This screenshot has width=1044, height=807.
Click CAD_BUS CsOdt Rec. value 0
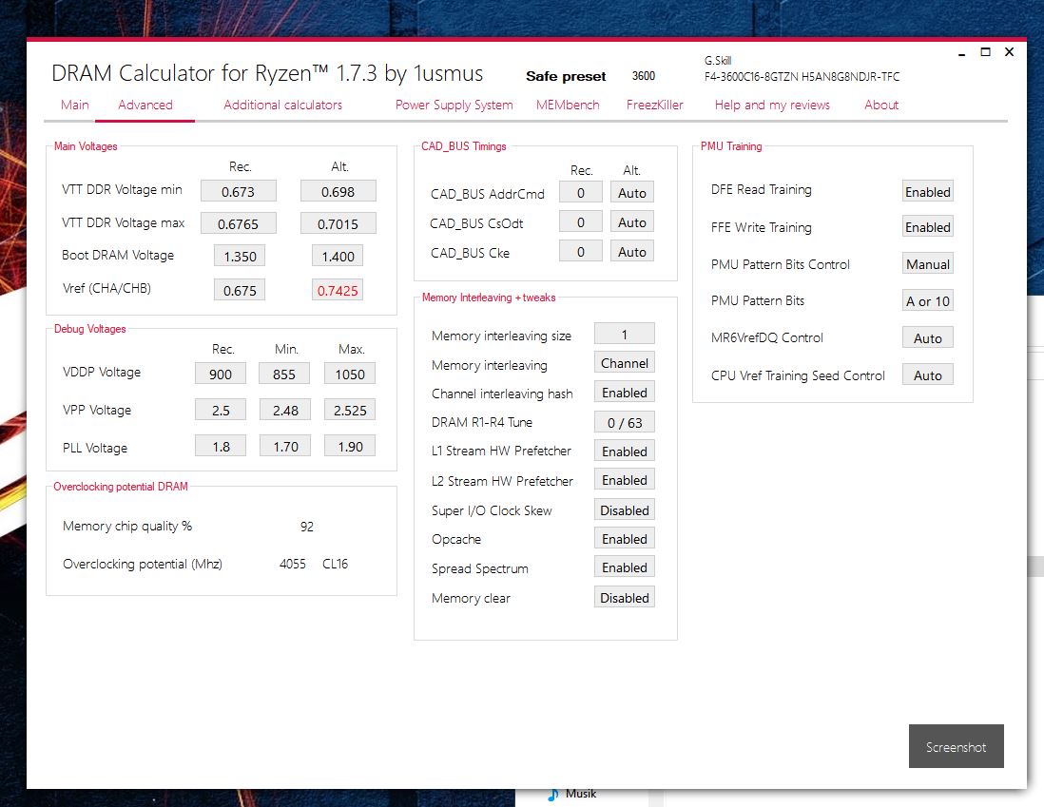(x=581, y=221)
